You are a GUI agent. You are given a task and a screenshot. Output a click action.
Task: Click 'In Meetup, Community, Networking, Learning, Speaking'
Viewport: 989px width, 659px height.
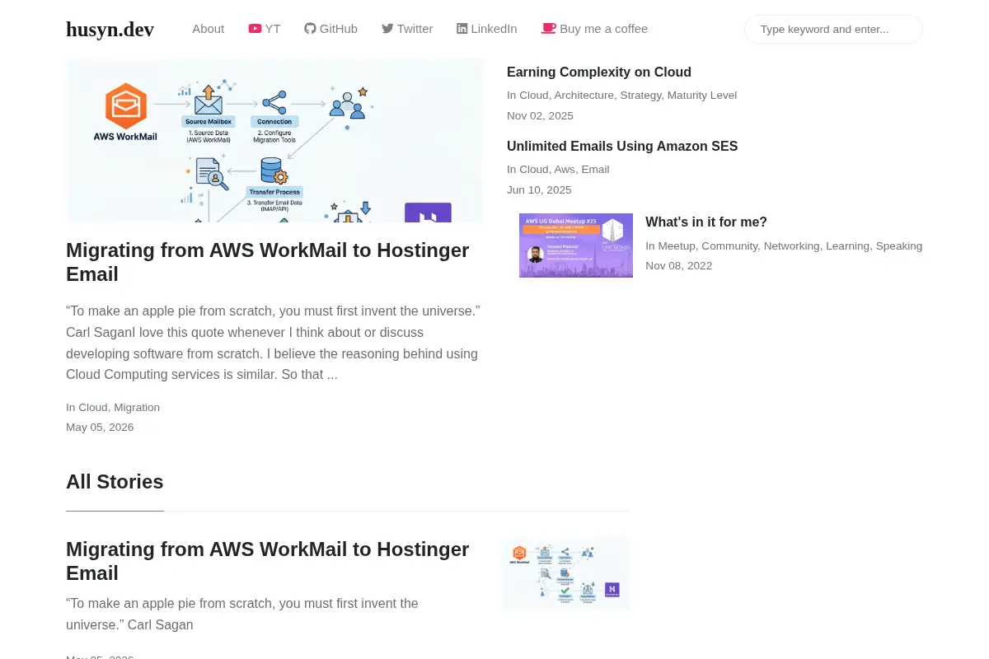pos(784,245)
